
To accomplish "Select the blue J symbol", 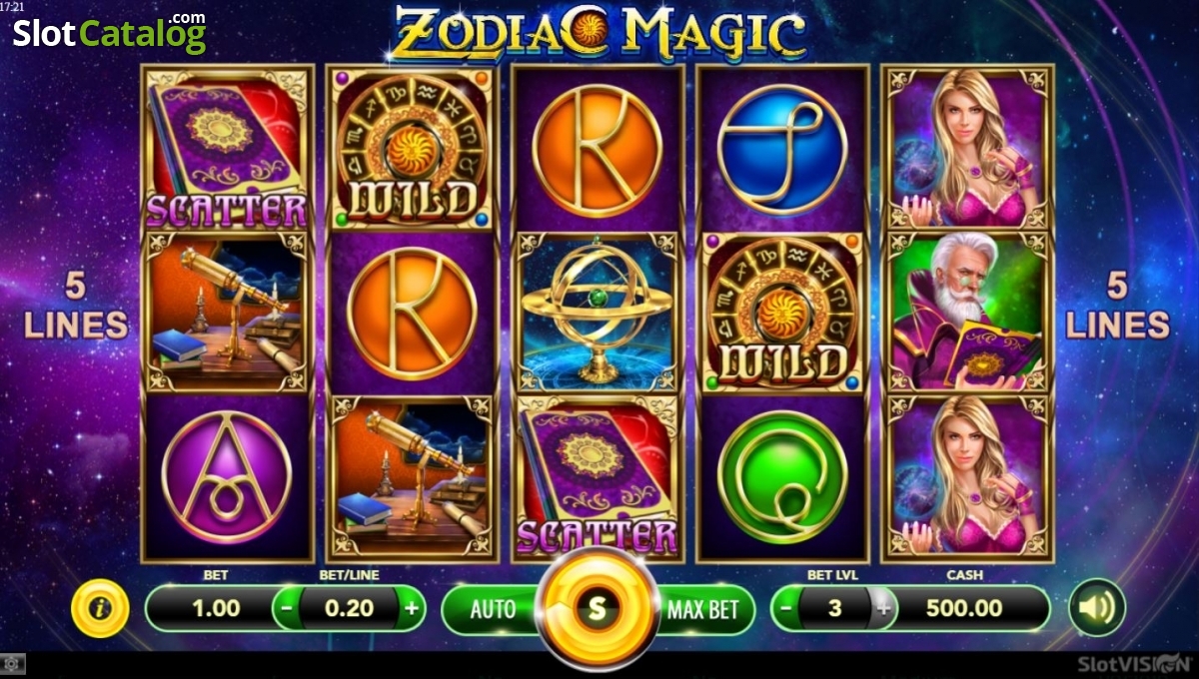I will [x=782, y=150].
